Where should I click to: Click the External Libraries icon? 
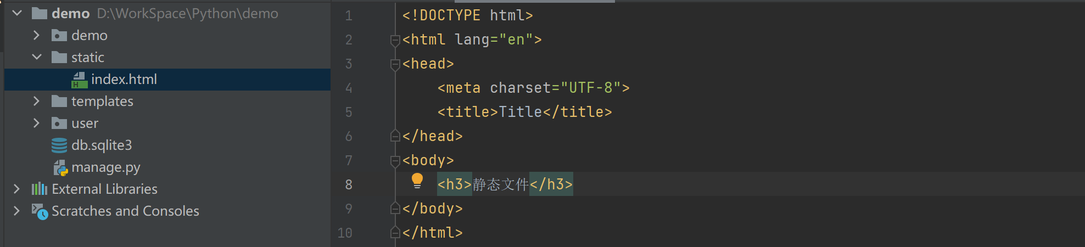pyautogui.click(x=40, y=189)
